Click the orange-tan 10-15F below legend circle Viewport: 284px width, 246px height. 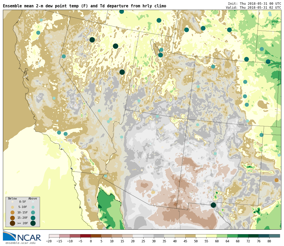pyautogui.click(x=12, y=212)
